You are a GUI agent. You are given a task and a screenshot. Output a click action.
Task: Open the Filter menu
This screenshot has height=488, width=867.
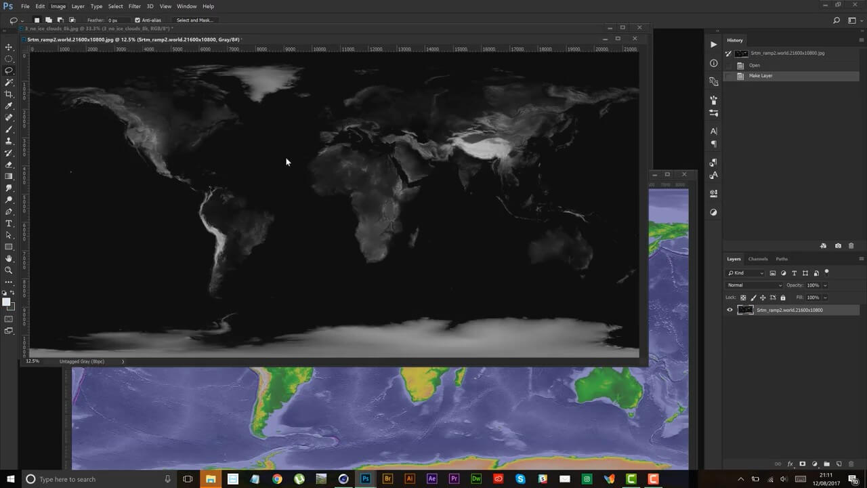135,6
